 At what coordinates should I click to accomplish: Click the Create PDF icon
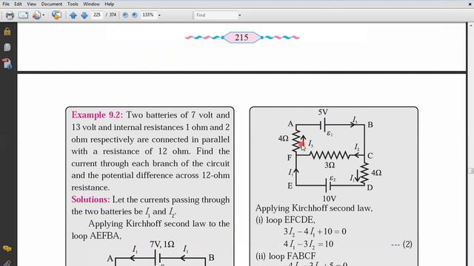point(36,15)
